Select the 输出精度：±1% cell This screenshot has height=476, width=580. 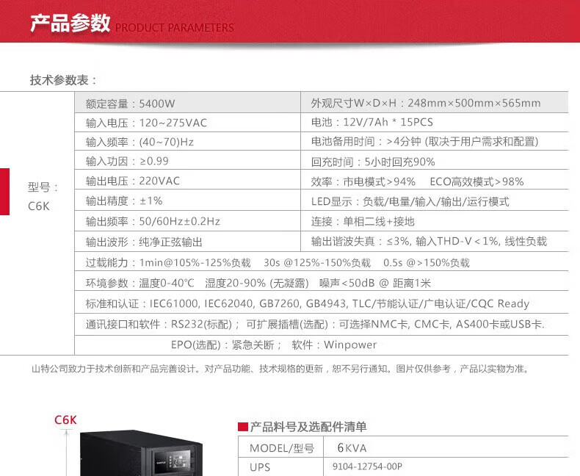(187, 201)
